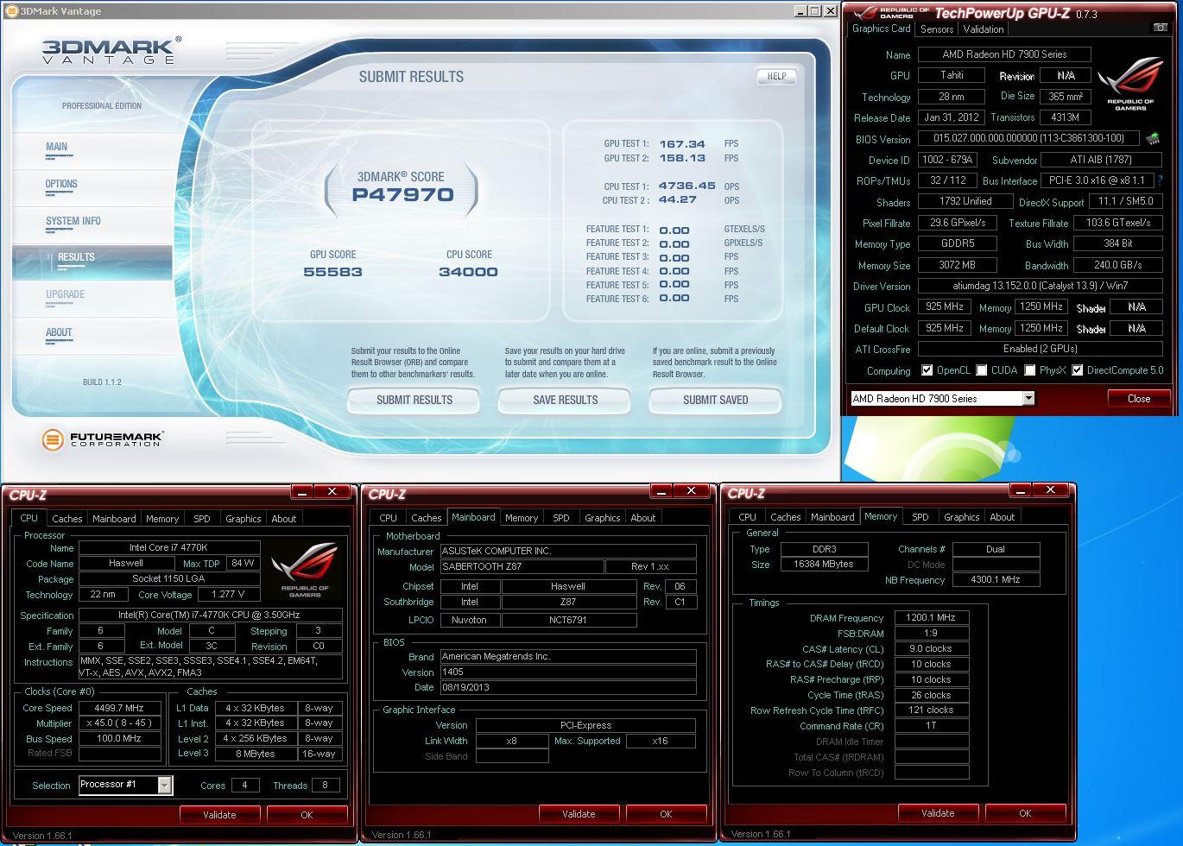This screenshot has width=1183, height=846.
Task: Click the ATI CrossFire field Enabled (2 GPUs)
Action: pos(1040,349)
